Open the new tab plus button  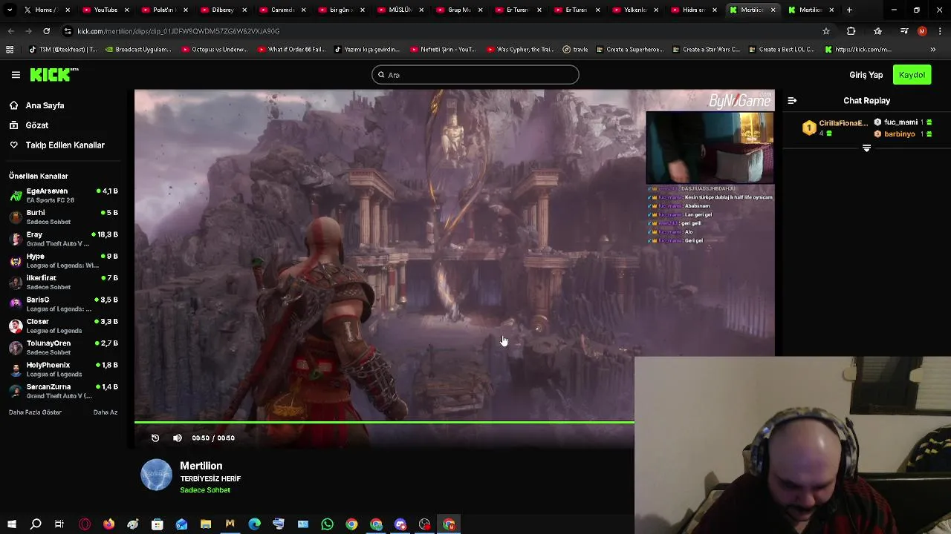tap(849, 10)
